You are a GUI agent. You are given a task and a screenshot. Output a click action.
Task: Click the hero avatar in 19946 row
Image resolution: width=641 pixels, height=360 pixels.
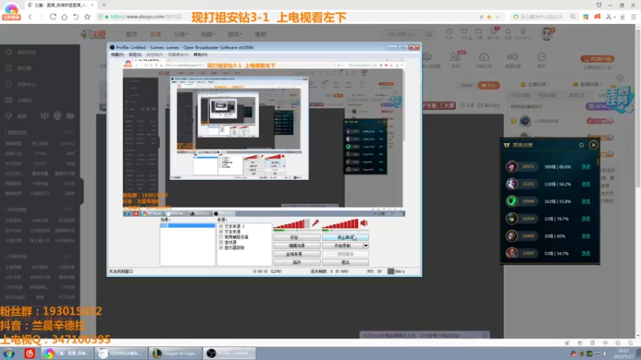click(x=511, y=202)
